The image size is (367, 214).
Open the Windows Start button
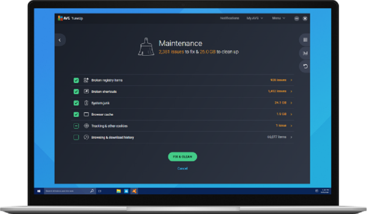pos(39,191)
